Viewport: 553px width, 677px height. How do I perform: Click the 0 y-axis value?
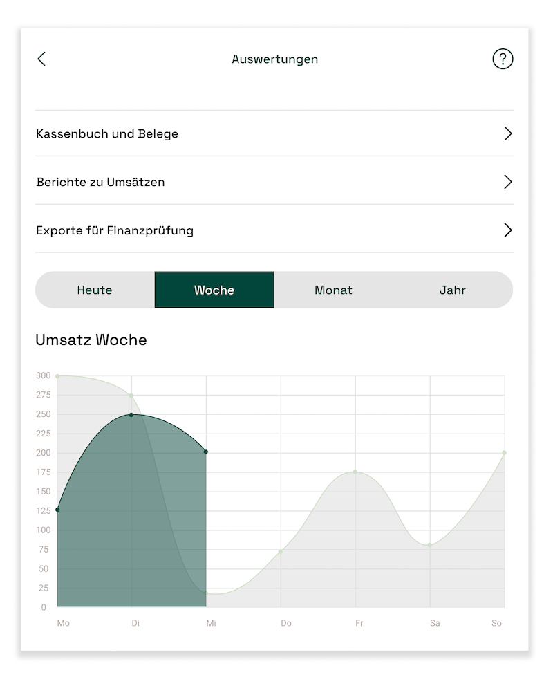pos(44,607)
